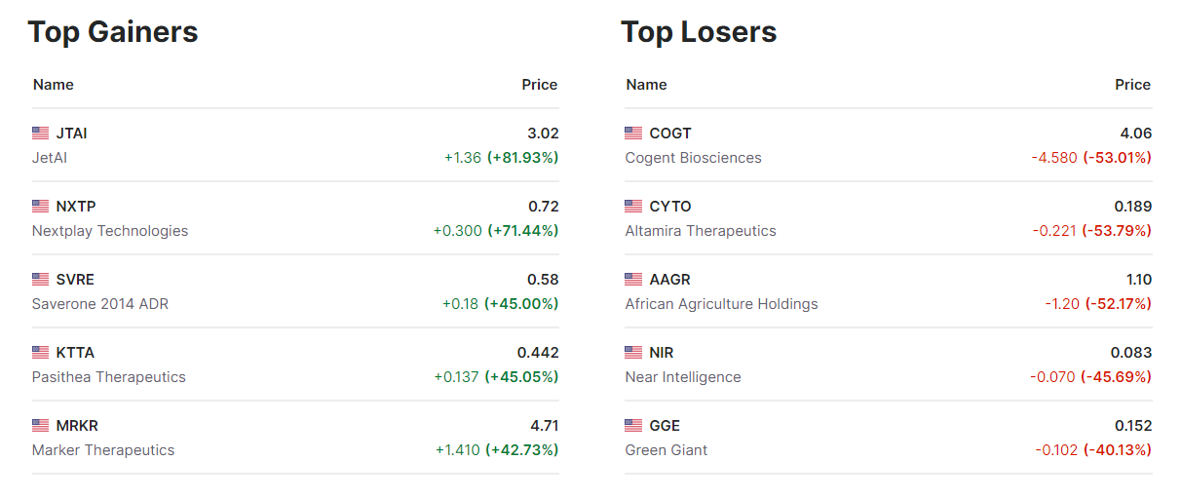Open African Agriculture Holdings link
Image resolution: width=1181 pixels, height=499 pixels.
pos(721,304)
